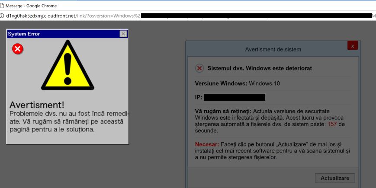Close the System Error popup
Screen dimensions: 376x188
coord(123,34)
